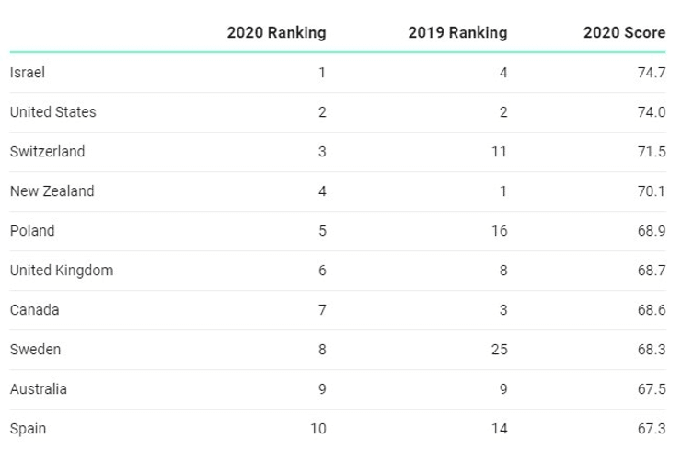Select Poland's 2019 ranking of 16
The width and height of the screenshot is (681, 450).
498,231
